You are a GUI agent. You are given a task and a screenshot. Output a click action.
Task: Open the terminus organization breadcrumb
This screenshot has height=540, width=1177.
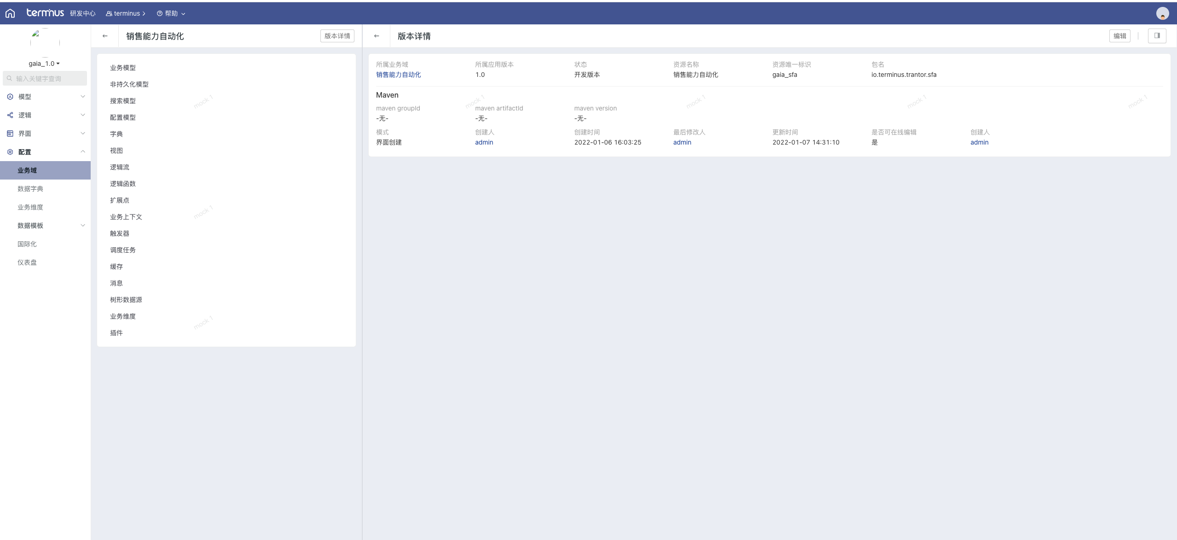[x=126, y=13]
